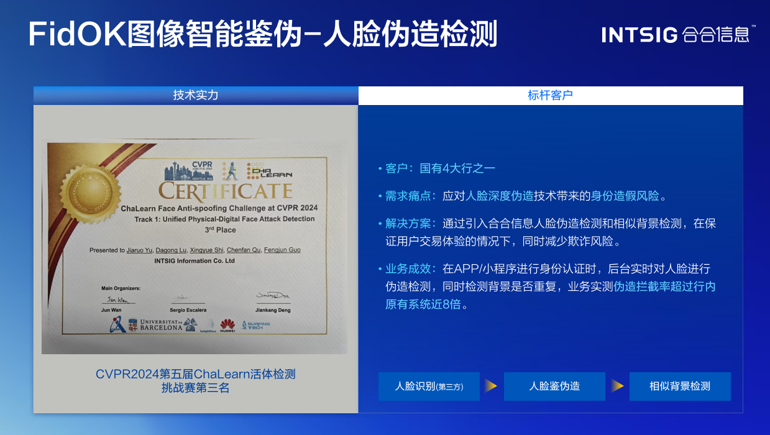
Task: Click '3rd Place' on certificate
Action: click(x=221, y=230)
